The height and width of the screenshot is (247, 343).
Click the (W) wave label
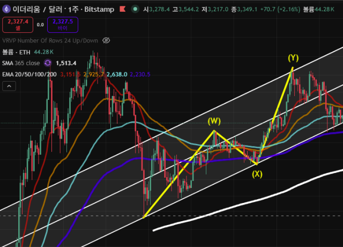pyautogui.click(x=214, y=121)
